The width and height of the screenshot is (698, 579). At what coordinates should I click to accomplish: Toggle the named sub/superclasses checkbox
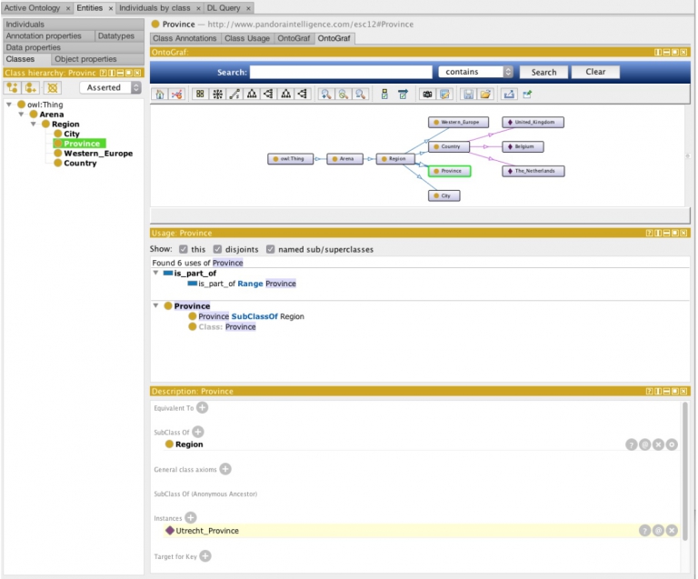(x=272, y=249)
